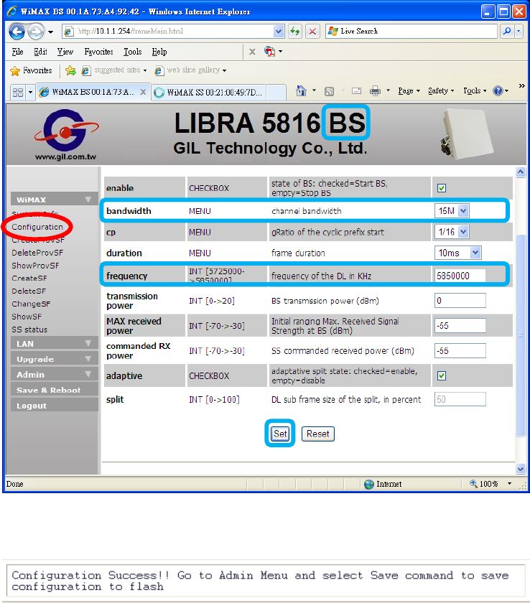Click the browser Forward arrow button
Screen dimensions: 530x603
(36, 31)
